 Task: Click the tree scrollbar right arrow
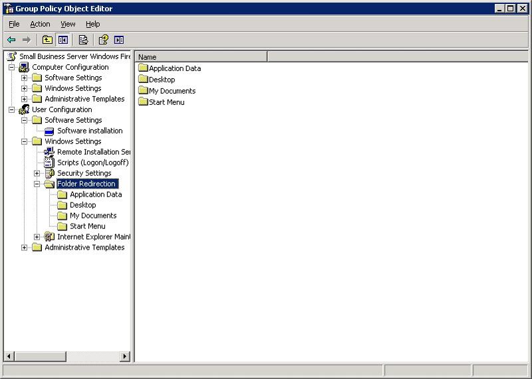(125, 356)
